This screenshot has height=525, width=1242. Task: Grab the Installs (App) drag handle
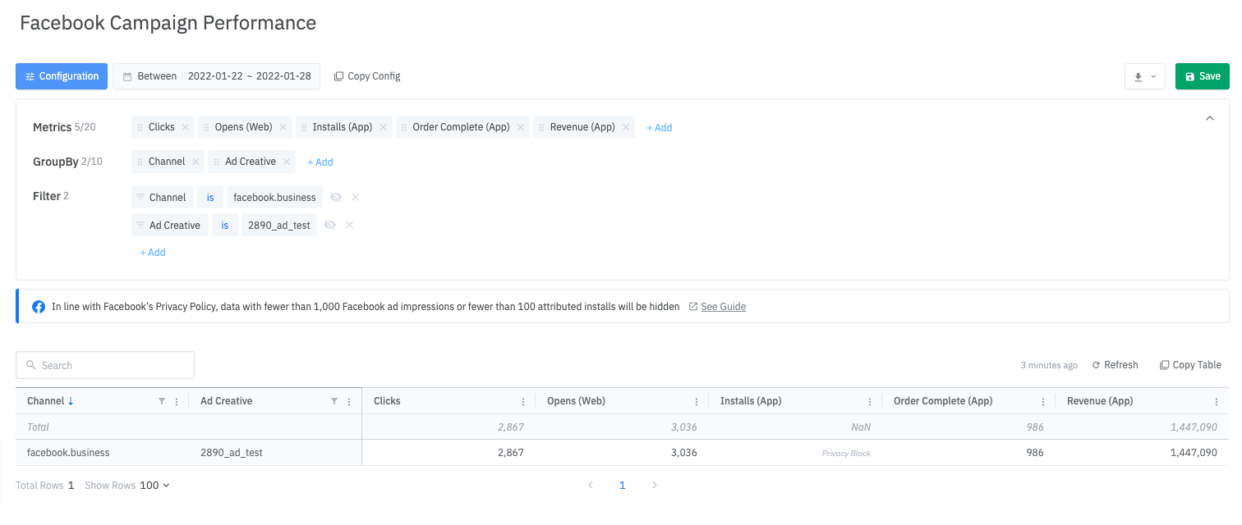(304, 127)
